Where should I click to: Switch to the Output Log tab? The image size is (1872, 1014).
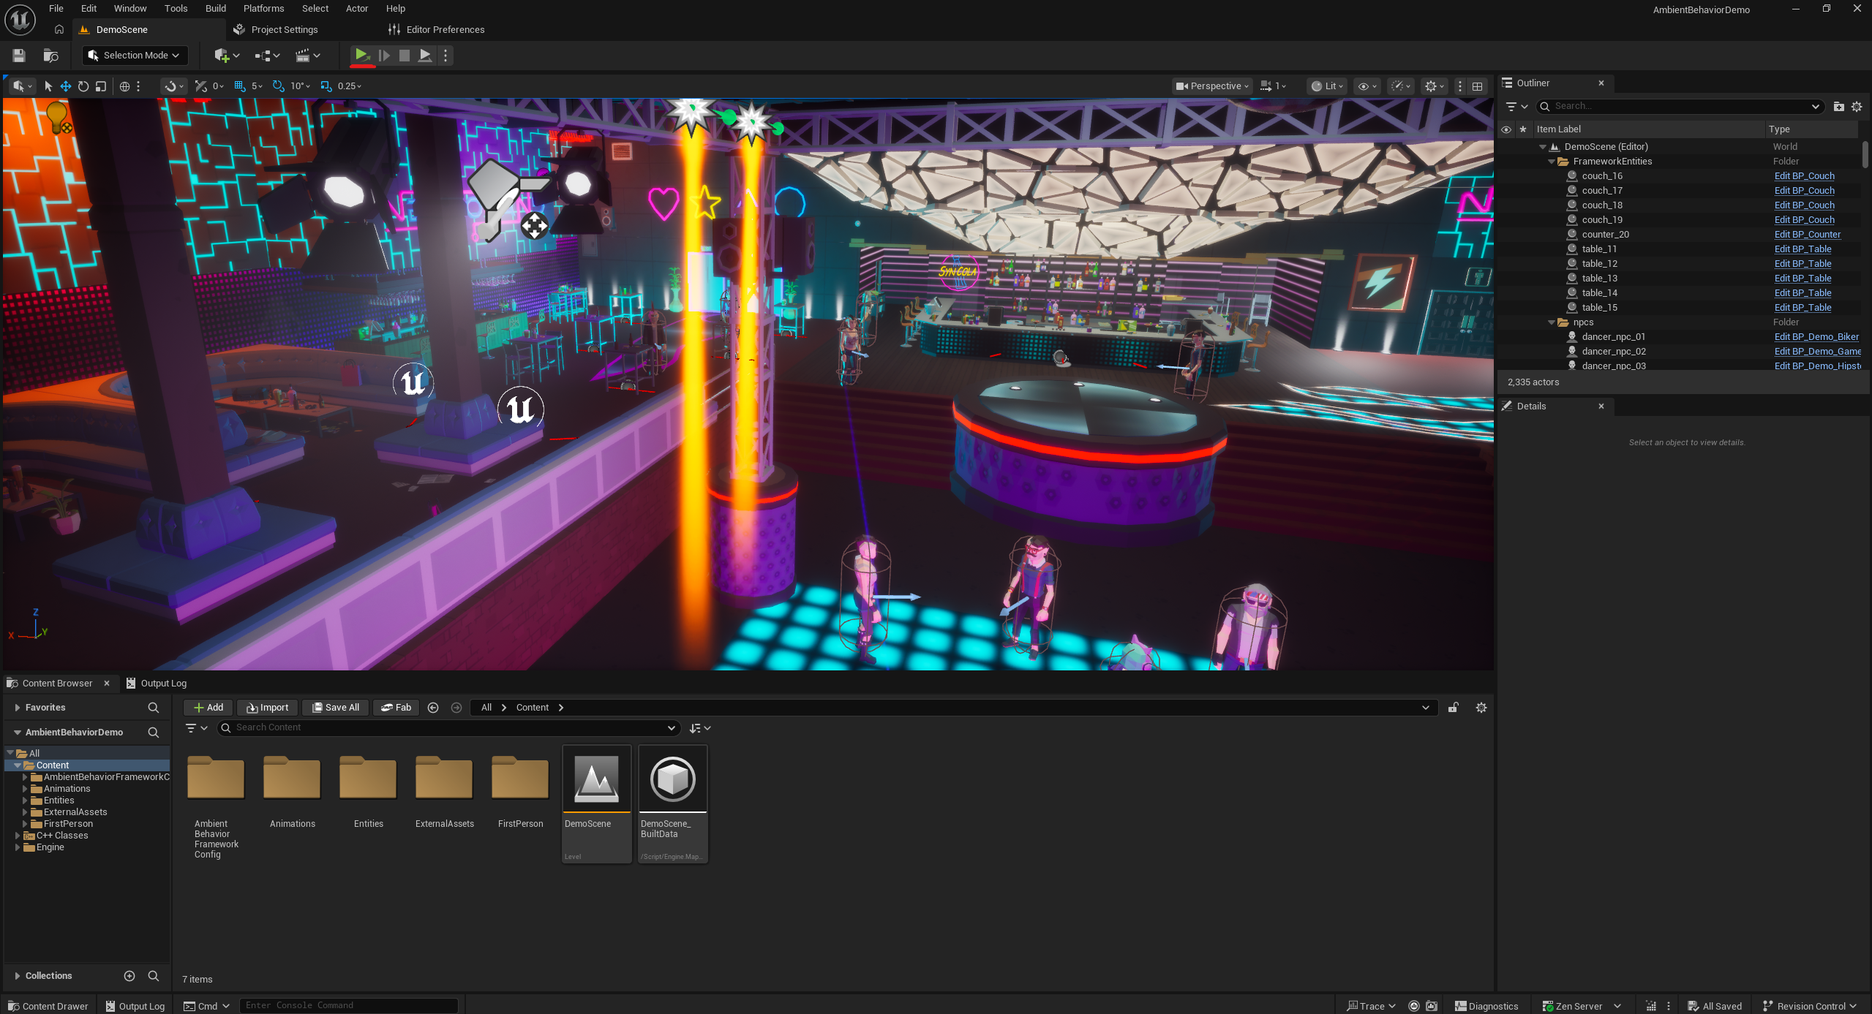coord(162,683)
